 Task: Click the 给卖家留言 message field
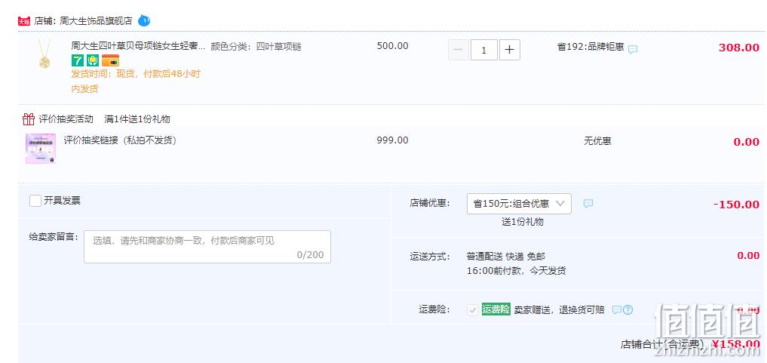(207, 247)
